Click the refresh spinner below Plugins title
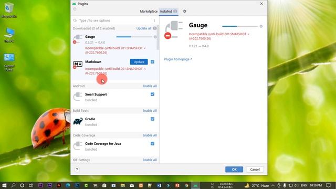This screenshot has height=189, width=336. 75,9
